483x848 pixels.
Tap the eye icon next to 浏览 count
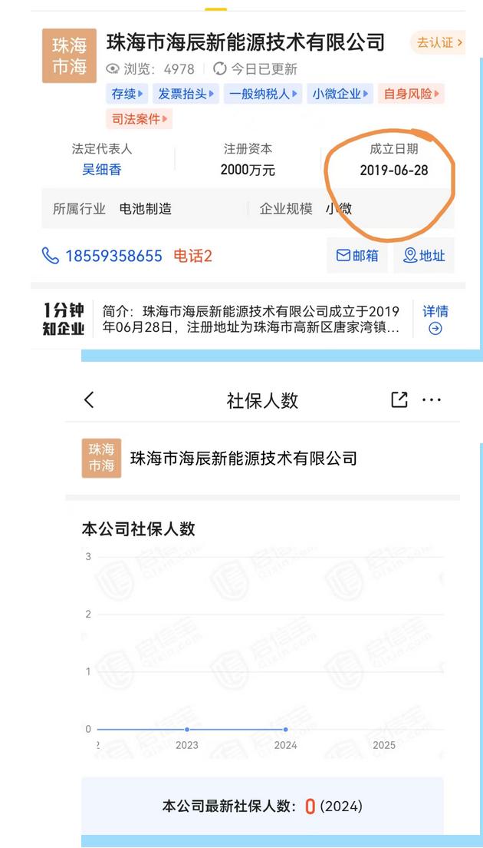pyautogui.click(x=112, y=68)
